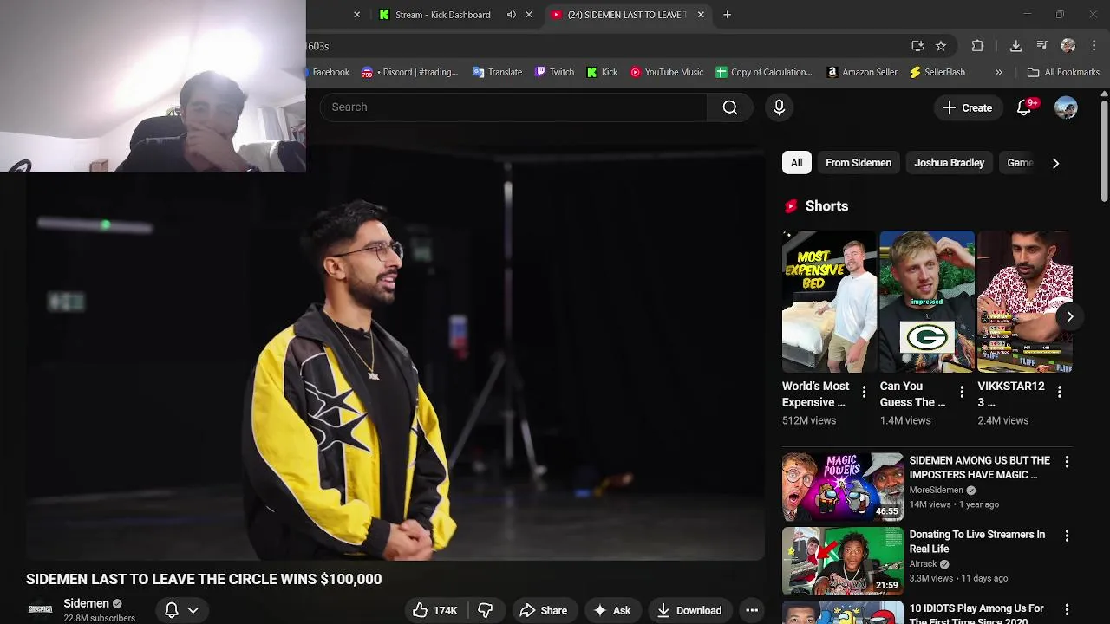This screenshot has height=624, width=1110.
Task: Open the Magic Powers Among Us thumbnail
Action: coord(843,486)
